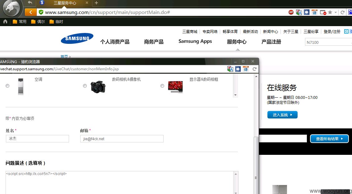Click blue arrow icon in LiveChat popup

(238, 69)
